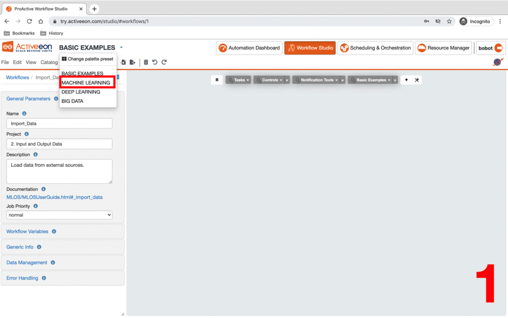
Task: Open the Automation Dashboard
Action: click(249, 48)
